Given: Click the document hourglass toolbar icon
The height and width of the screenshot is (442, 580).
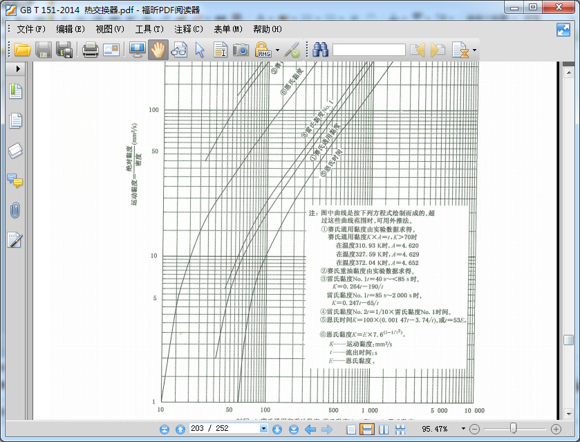Looking at the screenshot, I should 460,50.
